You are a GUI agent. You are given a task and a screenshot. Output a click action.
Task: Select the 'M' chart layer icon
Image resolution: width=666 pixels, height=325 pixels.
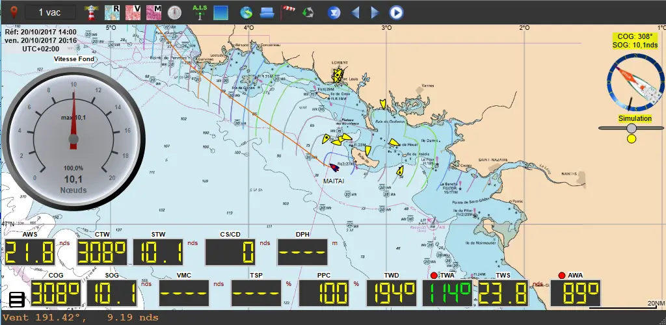pos(153,13)
